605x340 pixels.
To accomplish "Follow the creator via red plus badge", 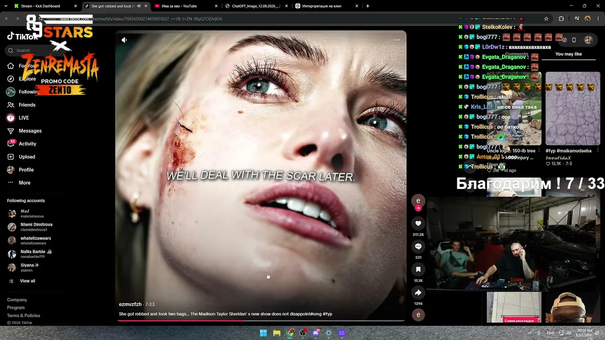I will pyautogui.click(x=418, y=208).
